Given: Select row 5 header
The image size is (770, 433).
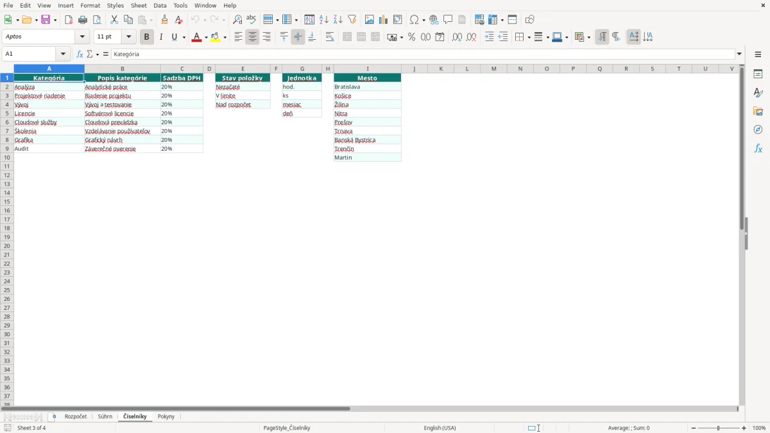Looking at the screenshot, I should [x=7, y=114].
